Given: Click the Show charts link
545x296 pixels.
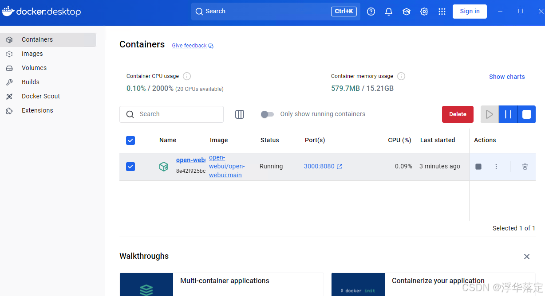Looking at the screenshot, I should pyautogui.click(x=507, y=77).
